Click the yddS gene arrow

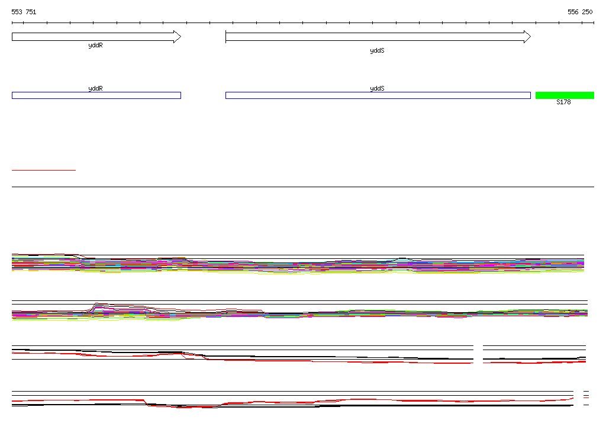[378, 37]
